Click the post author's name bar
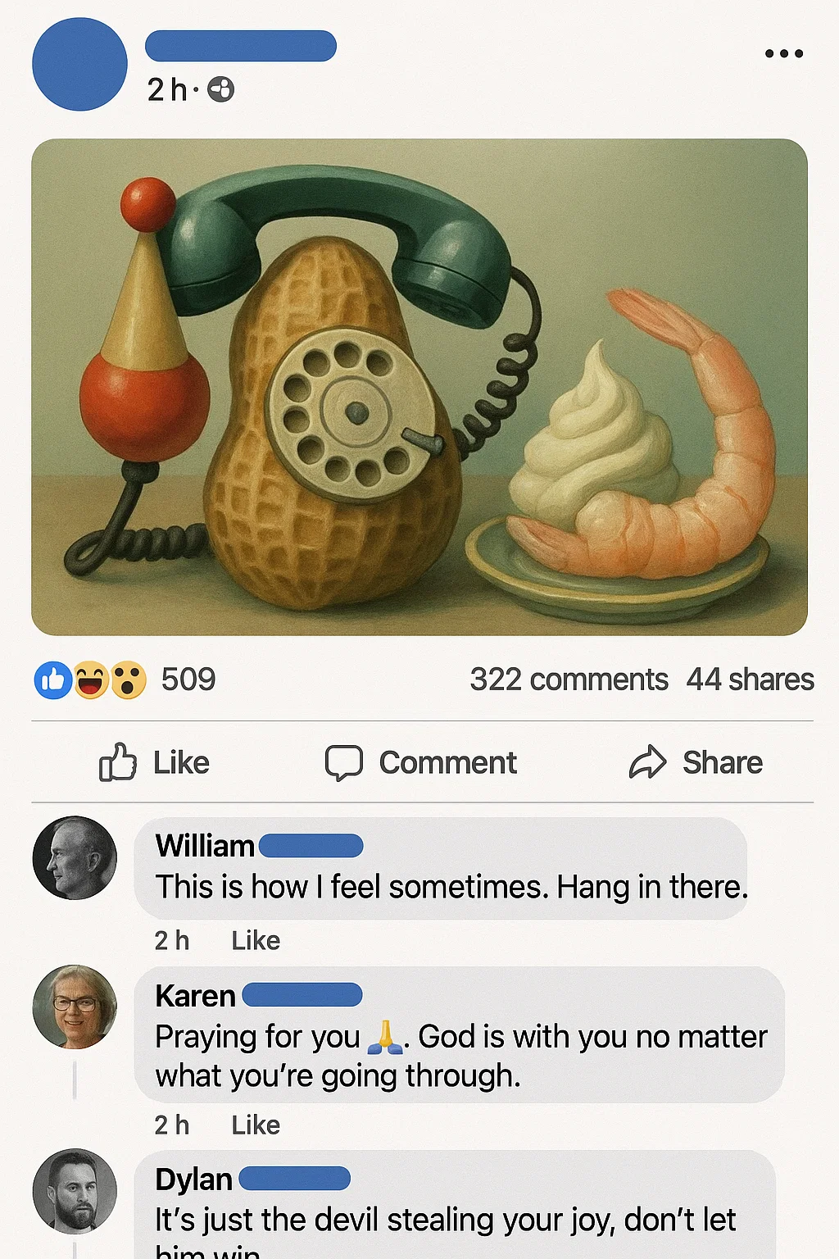Image resolution: width=839 pixels, height=1259 pixels. [241, 46]
